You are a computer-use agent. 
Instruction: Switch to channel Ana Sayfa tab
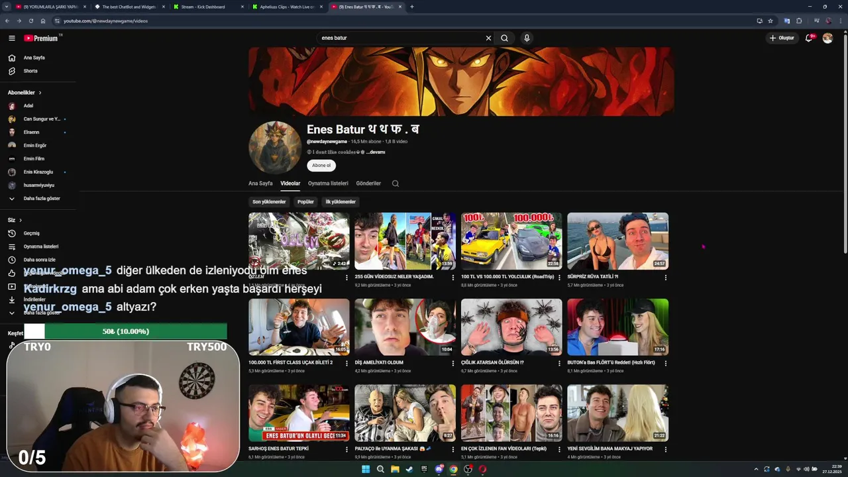click(x=260, y=184)
